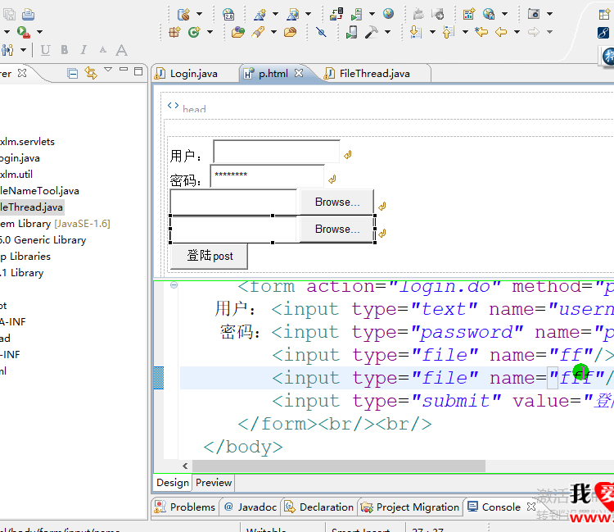Open the explorer panel view menu triangle
This screenshot has width=614, height=532.
point(108,70)
